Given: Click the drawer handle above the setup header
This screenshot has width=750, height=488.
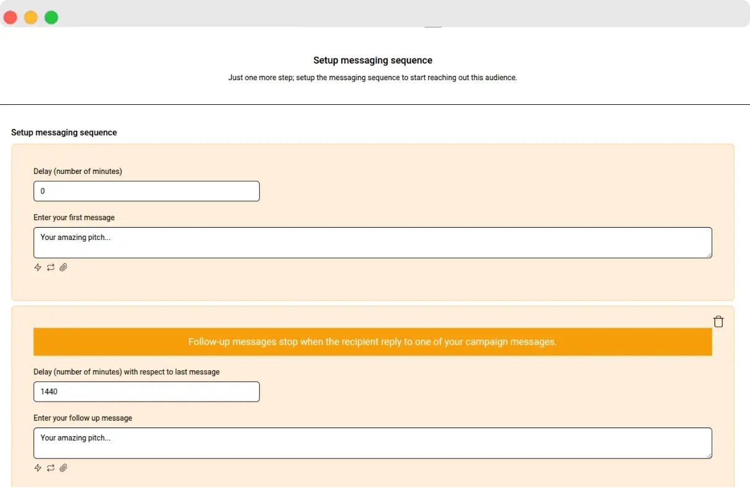Looking at the screenshot, I should 433,28.
